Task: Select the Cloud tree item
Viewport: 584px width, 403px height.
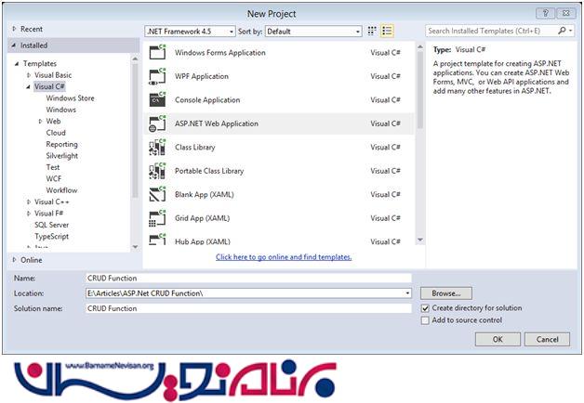Action: coord(56,133)
